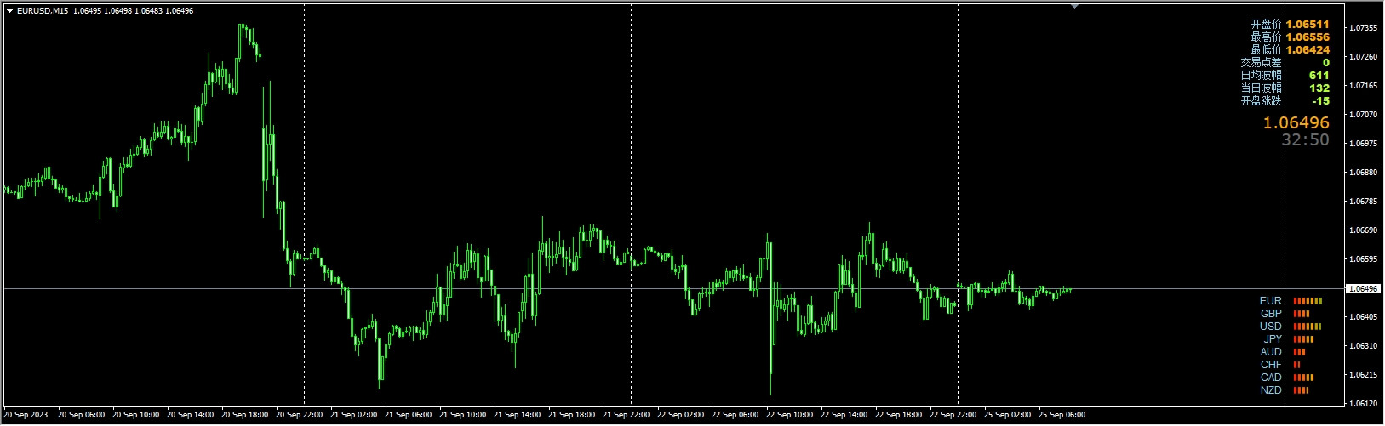Click the 22 Sep 10:00 time axis label
The height and width of the screenshot is (426, 1385).
pyautogui.click(x=789, y=415)
